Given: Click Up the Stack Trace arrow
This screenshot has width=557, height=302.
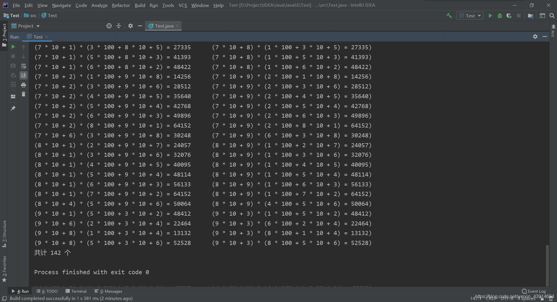Looking at the screenshot, I should [x=23, y=47].
